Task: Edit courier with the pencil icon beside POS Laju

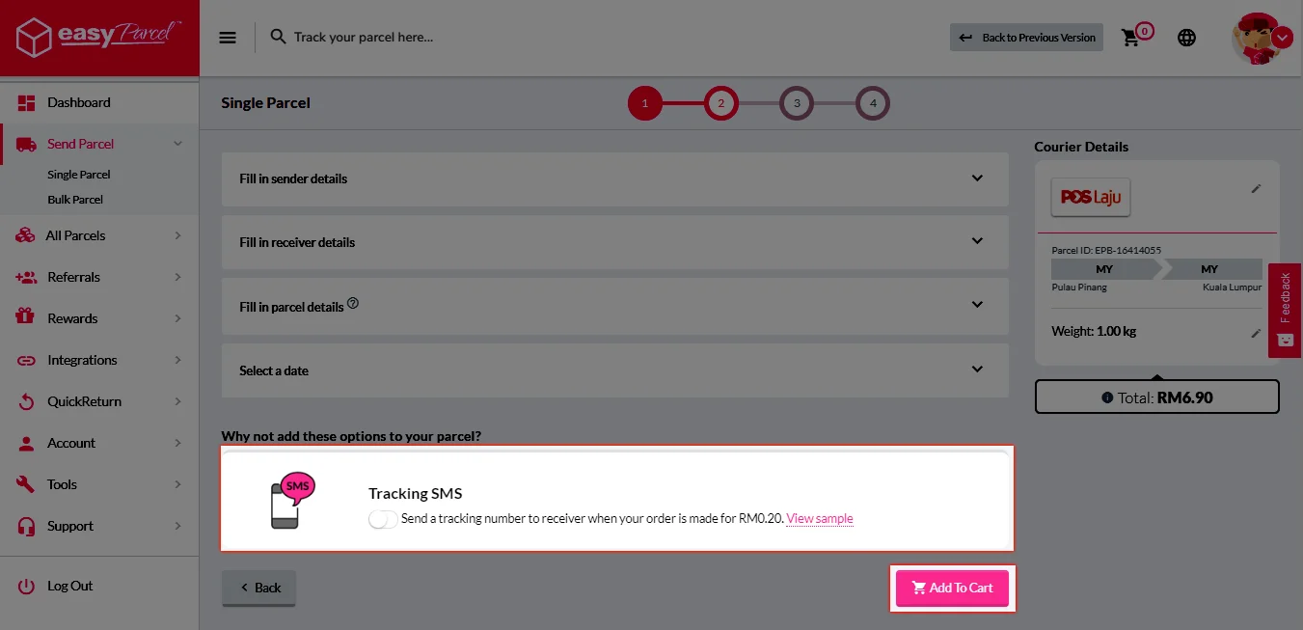Action: click(x=1256, y=189)
